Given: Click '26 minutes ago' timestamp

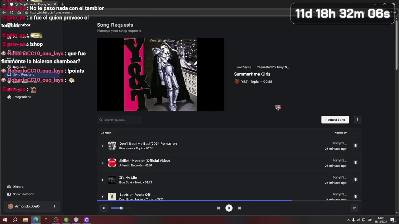Looking at the screenshot, I should click(336, 149).
